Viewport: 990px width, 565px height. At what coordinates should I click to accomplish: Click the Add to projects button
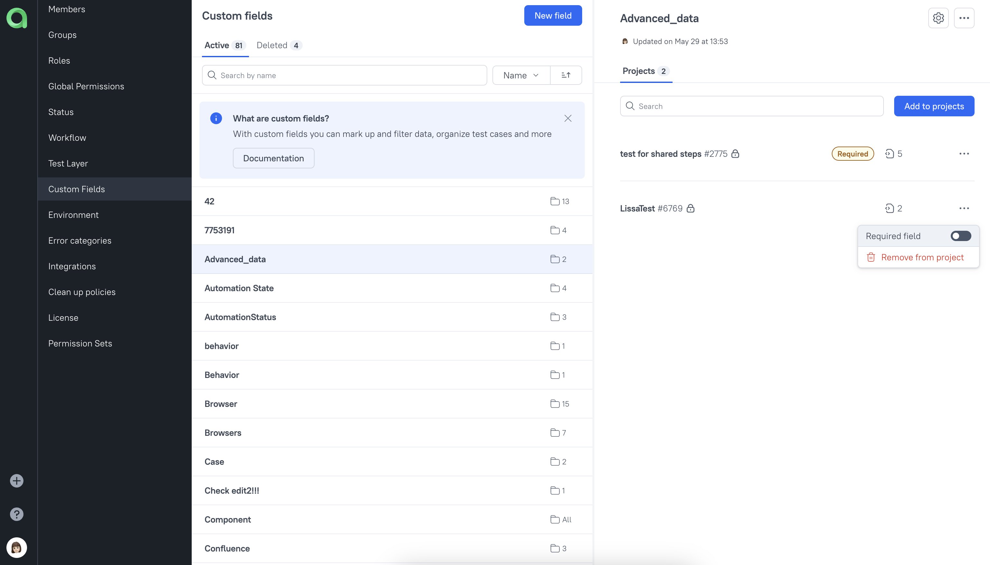coord(934,106)
